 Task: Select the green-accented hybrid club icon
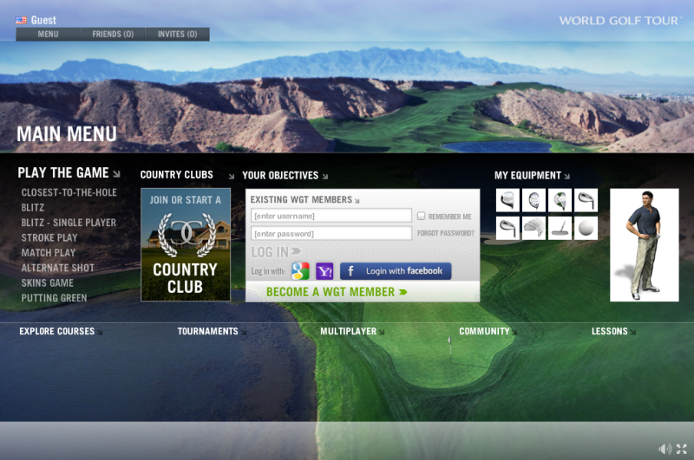pos(560,200)
